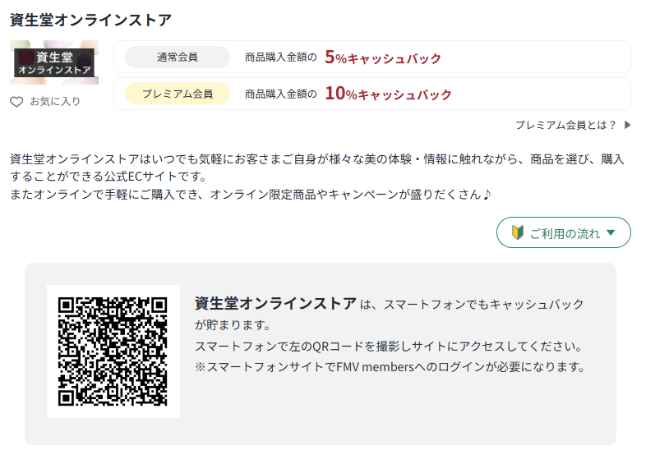Select the プレミアム会員 badge
Screen dimensions: 646x464
coord(178,94)
